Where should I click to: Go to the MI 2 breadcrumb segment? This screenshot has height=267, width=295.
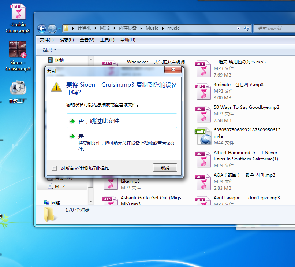[x=105, y=28]
